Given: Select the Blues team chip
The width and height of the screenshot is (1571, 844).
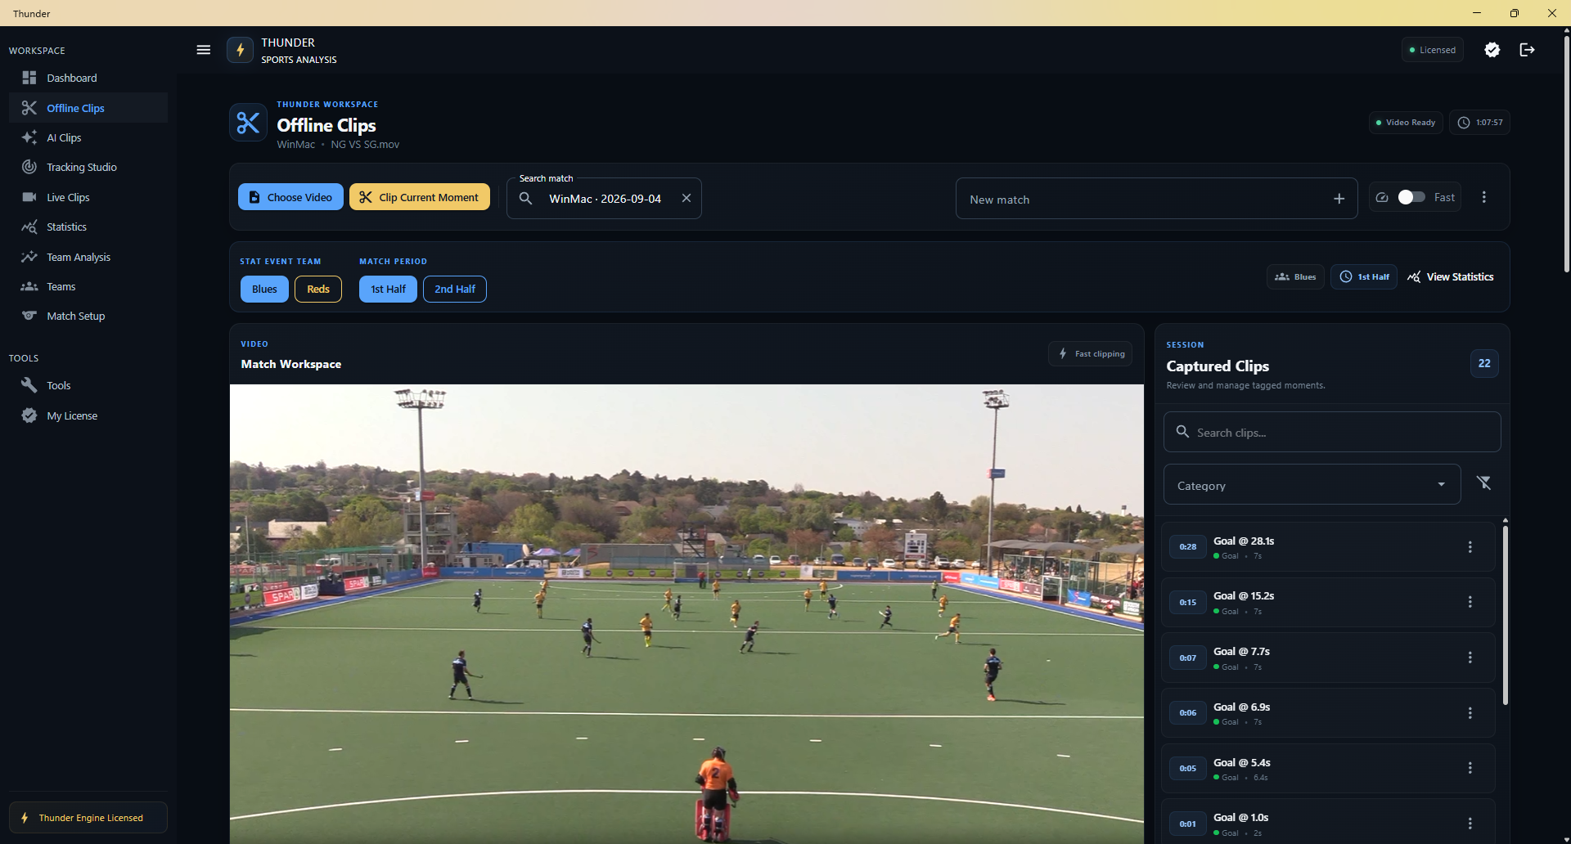Looking at the screenshot, I should 264,289.
